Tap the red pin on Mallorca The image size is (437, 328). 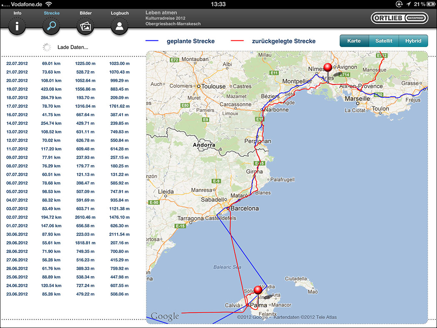[258, 291]
